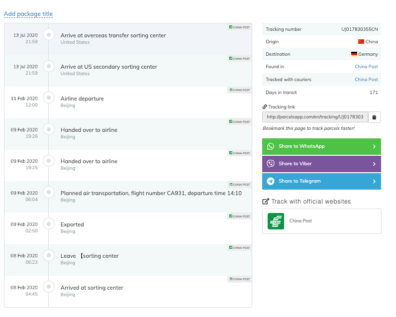The image size is (396, 317).
Task: Select timeline marker for Leave sorting center
Action: (49, 255)
